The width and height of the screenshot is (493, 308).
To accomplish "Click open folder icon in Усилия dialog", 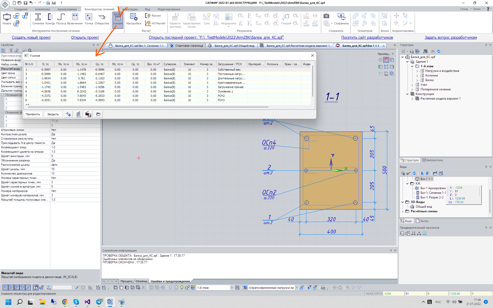I will (x=98, y=114).
